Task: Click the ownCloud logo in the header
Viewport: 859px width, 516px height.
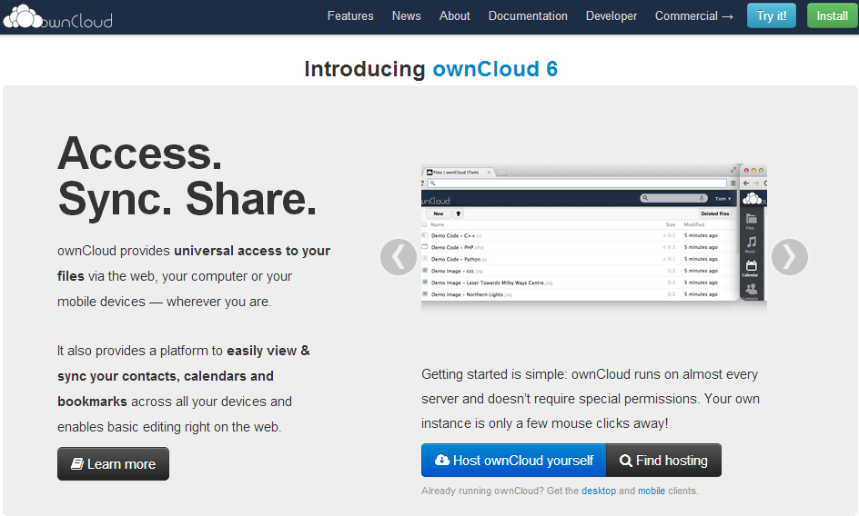Action: [57, 16]
